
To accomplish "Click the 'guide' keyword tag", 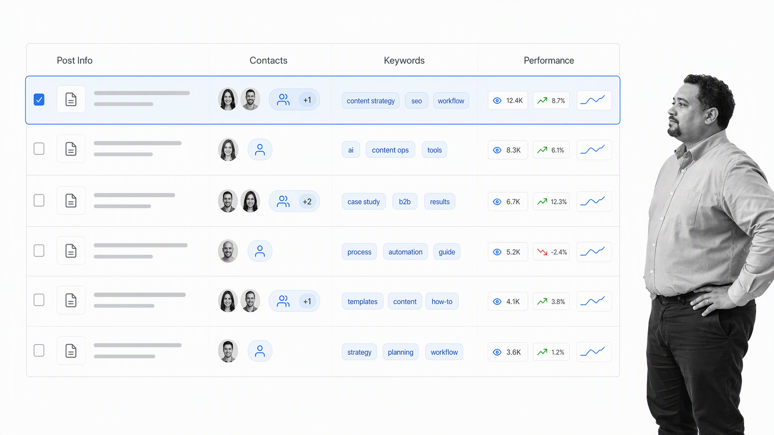I will click(447, 252).
